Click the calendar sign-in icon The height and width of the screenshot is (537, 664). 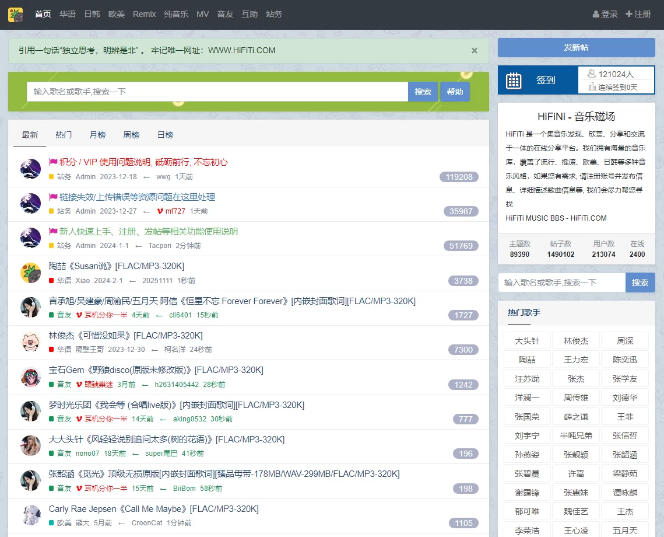pos(514,80)
